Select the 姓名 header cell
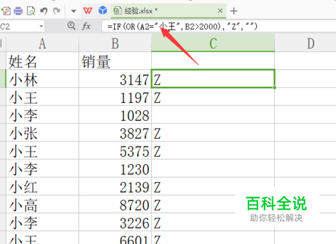Image resolution: width=336 pixels, height=244 pixels. [x=42, y=61]
